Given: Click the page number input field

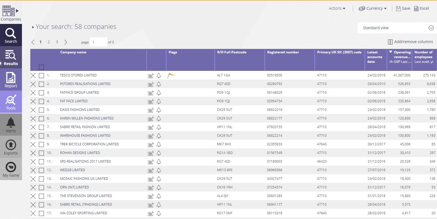Looking at the screenshot, I should pyautogui.click(x=98, y=42).
